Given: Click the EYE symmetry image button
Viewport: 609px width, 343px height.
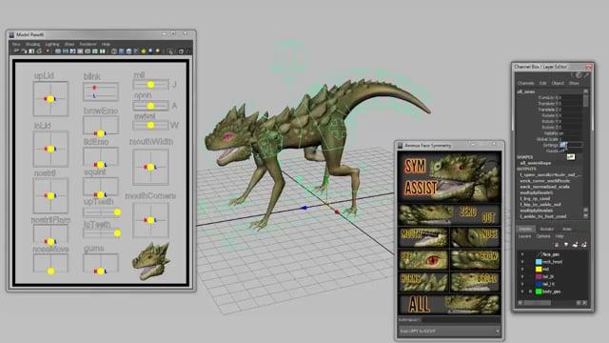Looking at the screenshot, I should point(423,260).
